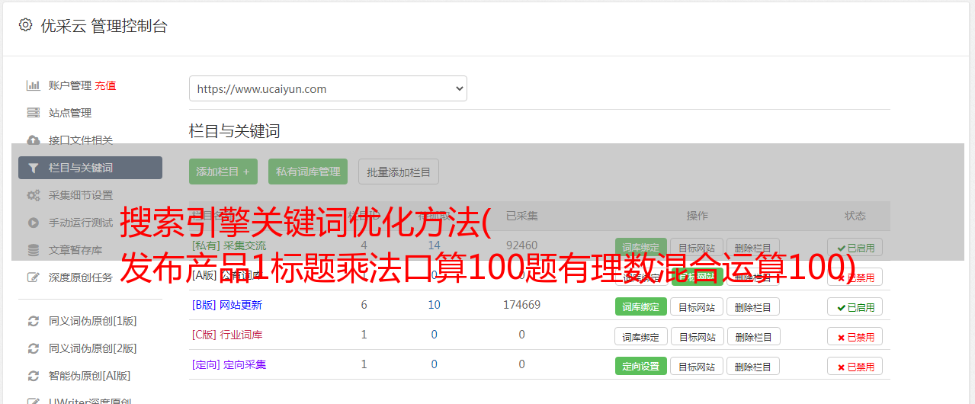This screenshot has width=975, height=404.
Task: Toggle 已启用 status for 采集交流 row
Action: (855, 247)
